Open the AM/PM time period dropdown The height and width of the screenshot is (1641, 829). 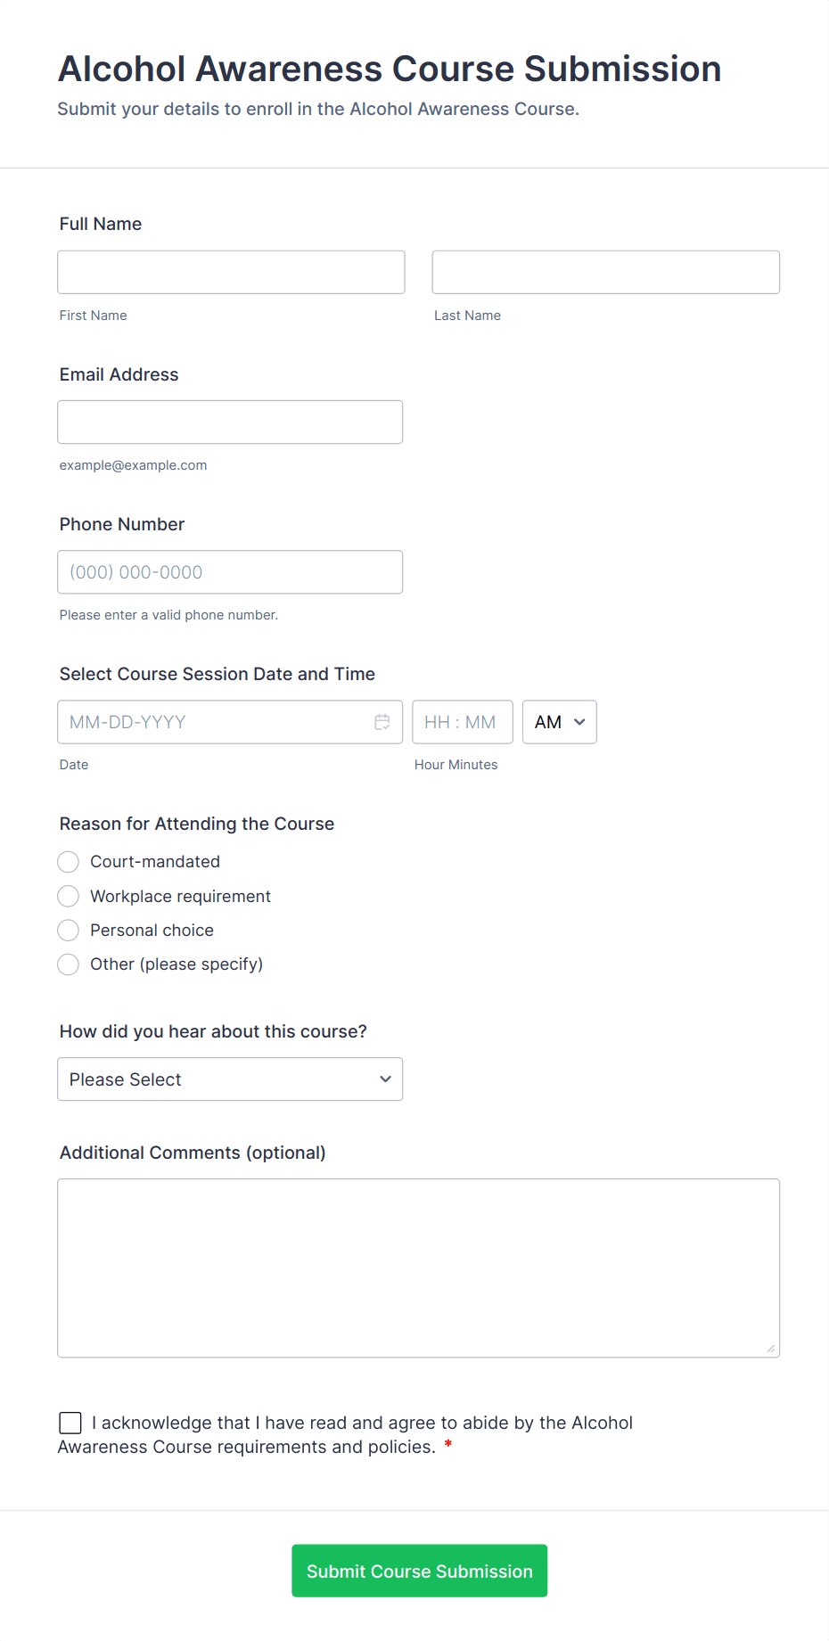(x=559, y=722)
